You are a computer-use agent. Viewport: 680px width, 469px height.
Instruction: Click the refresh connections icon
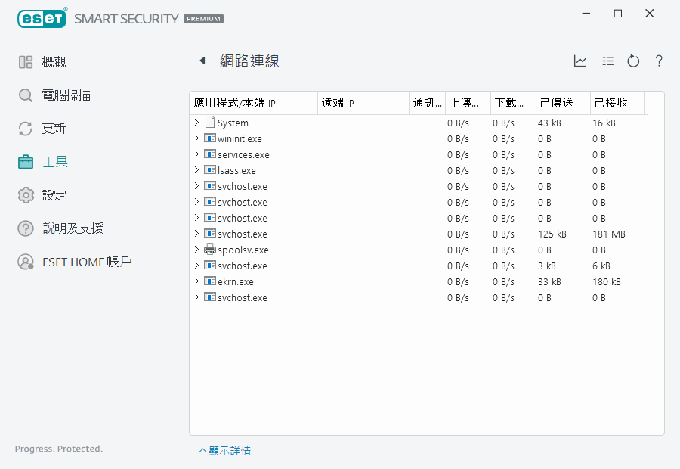coord(633,61)
